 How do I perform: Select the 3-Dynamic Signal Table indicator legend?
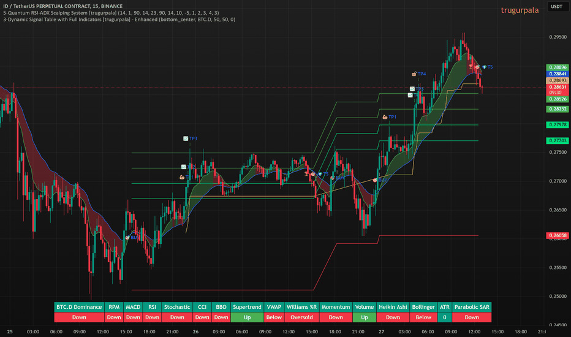pos(119,20)
